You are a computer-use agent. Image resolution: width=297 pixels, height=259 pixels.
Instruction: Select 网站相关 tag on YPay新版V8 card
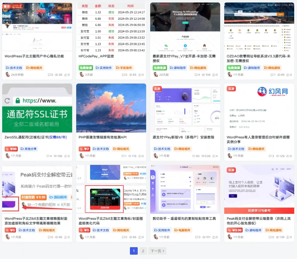182,149
